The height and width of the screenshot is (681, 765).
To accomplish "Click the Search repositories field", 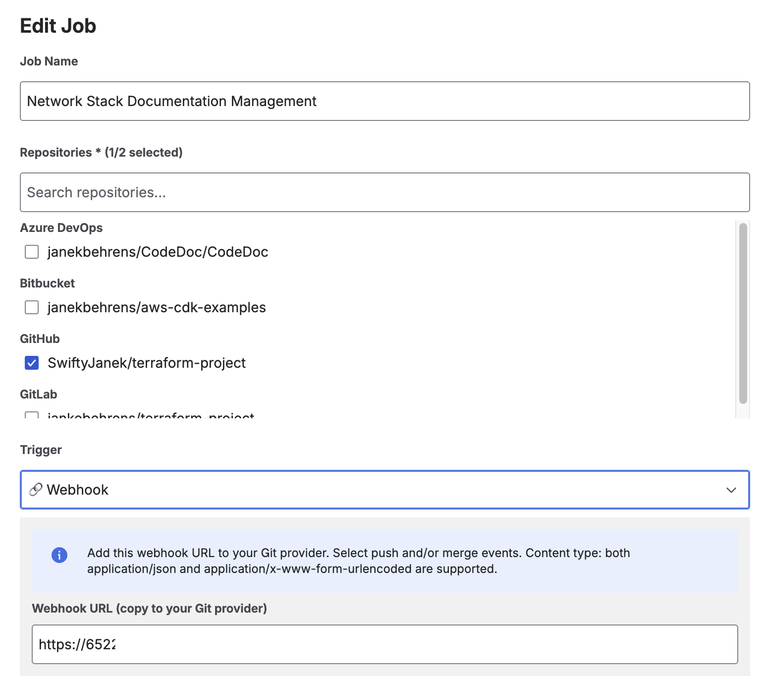I will point(382,192).
